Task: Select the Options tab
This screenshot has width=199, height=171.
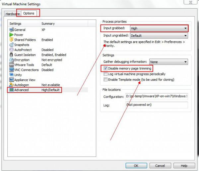Action: pos(29,13)
